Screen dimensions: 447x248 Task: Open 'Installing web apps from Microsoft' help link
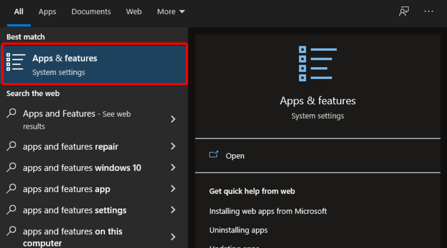[x=268, y=211]
